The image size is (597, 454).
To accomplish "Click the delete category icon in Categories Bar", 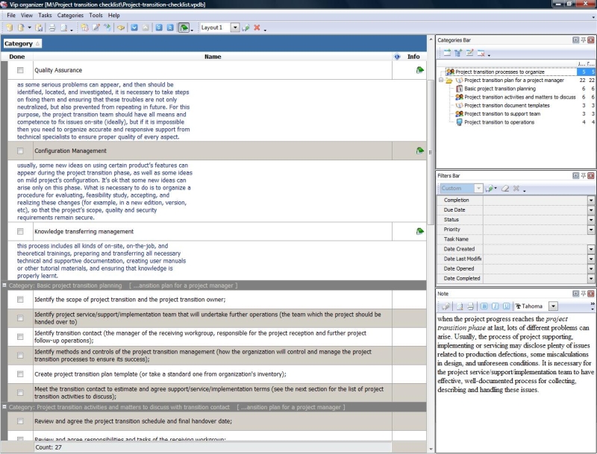I will coord(481,54).
